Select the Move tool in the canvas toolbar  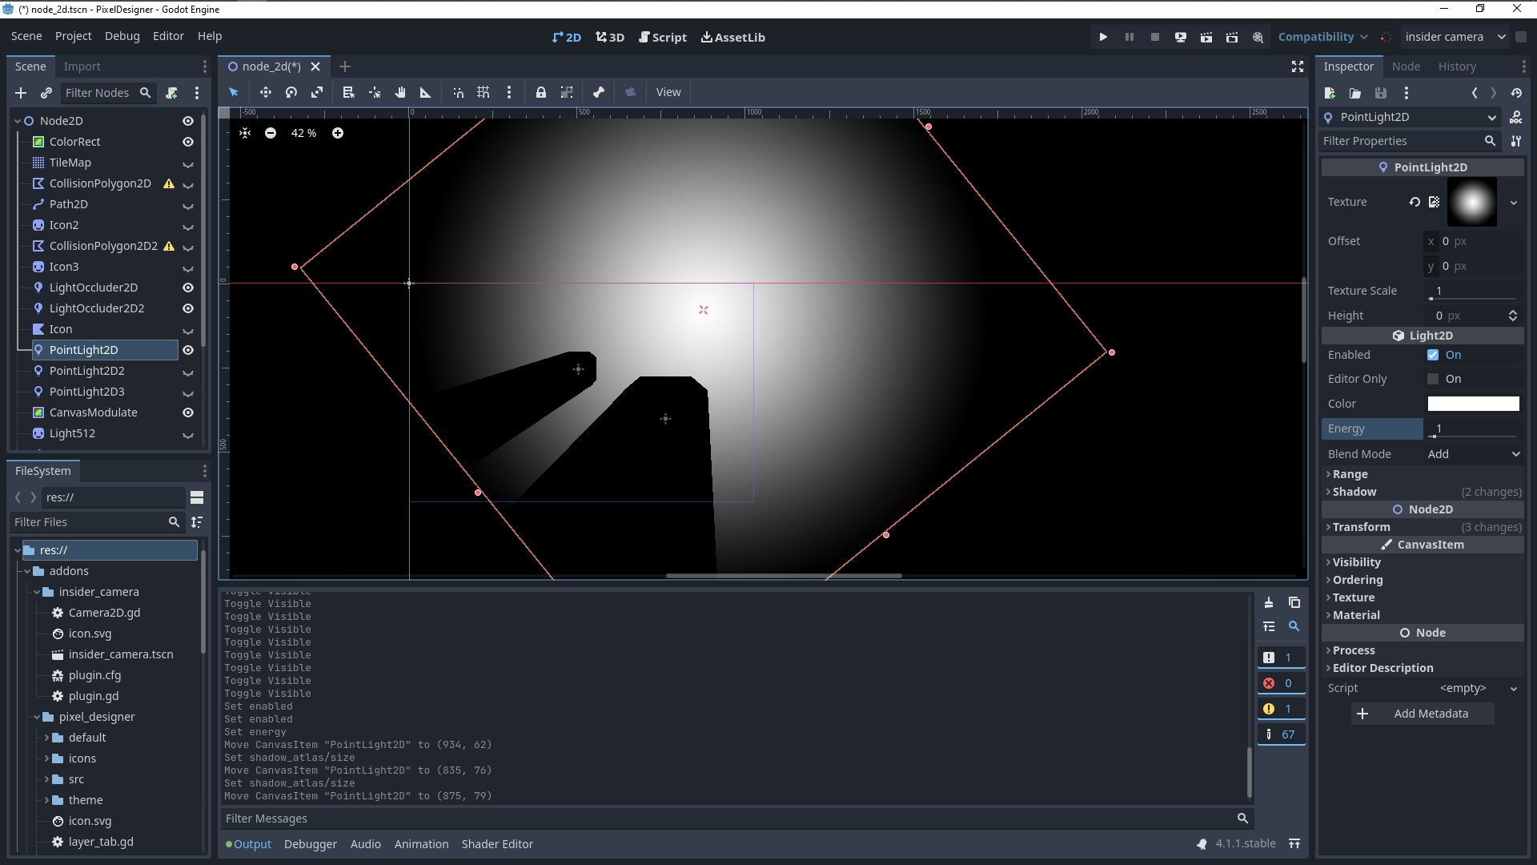(x=265, y=92)
